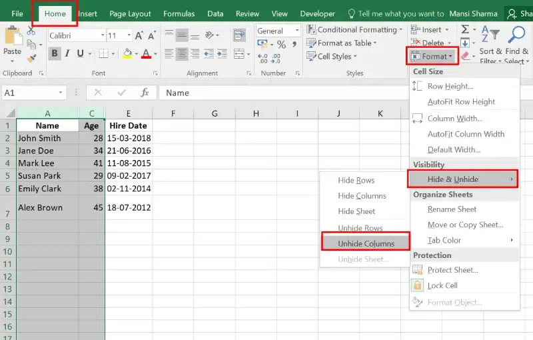This screenshot has width=533, height=340.
Task: Click Row Height menu option
Action: click(x=450, y=87)
